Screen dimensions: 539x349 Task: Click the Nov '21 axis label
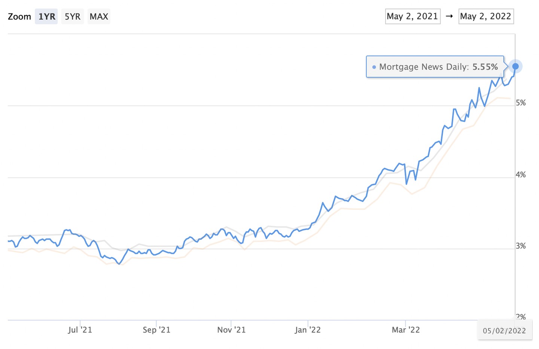point(231,330)
